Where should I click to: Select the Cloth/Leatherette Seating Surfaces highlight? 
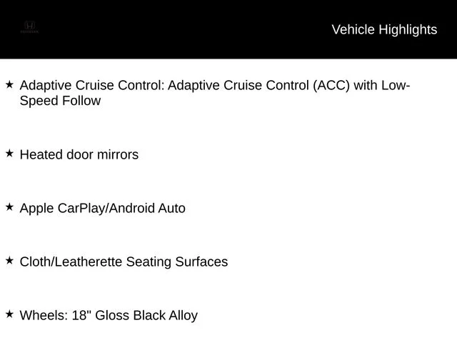[x=124, y=262]
